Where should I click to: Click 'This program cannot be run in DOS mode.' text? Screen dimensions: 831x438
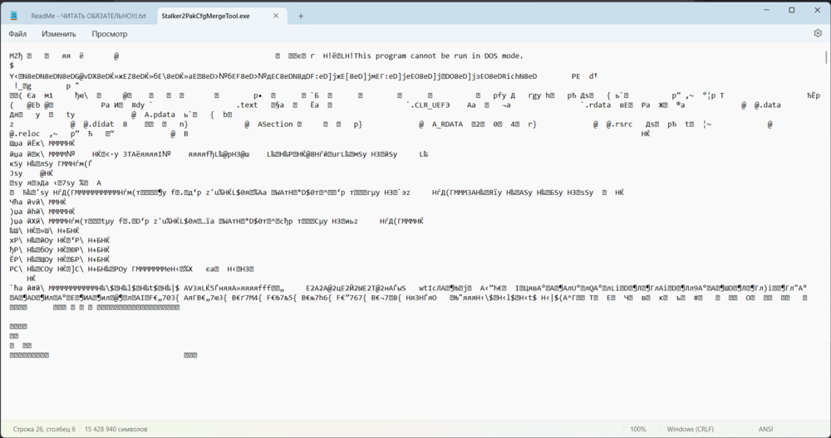438,56
